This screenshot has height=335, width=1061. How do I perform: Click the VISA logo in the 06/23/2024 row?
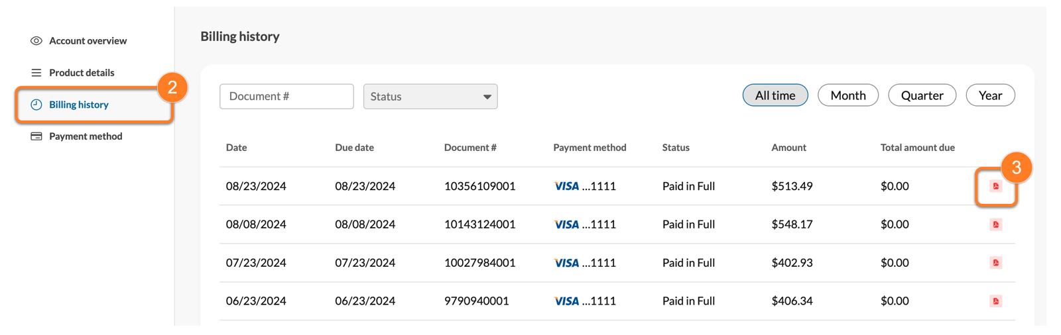[x=566, y=301]
